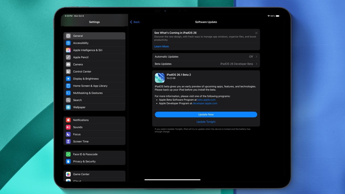Open Accessibility settings icon
The width and height of the screenshot is (345, 194).
tap(68, 43)
